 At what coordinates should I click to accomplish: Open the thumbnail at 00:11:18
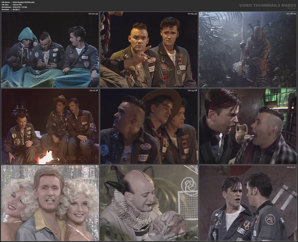[x=50, y=126]
